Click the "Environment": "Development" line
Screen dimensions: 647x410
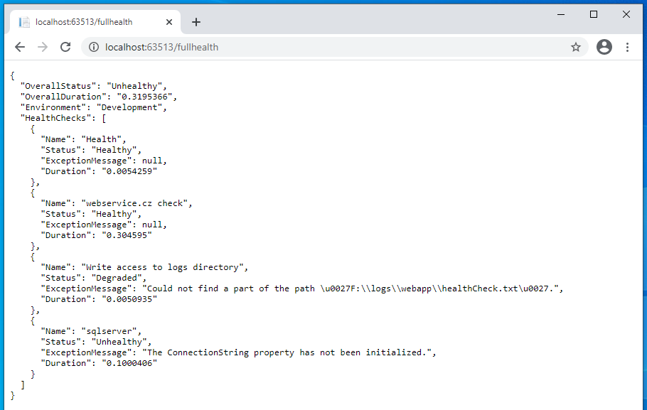point(94,108)
